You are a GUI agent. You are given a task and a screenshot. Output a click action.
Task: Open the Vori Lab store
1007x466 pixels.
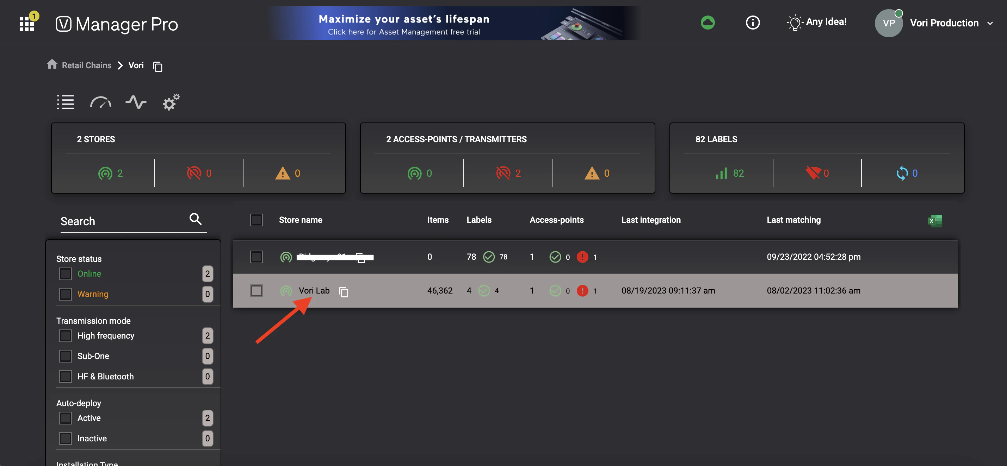coord(314,291)
